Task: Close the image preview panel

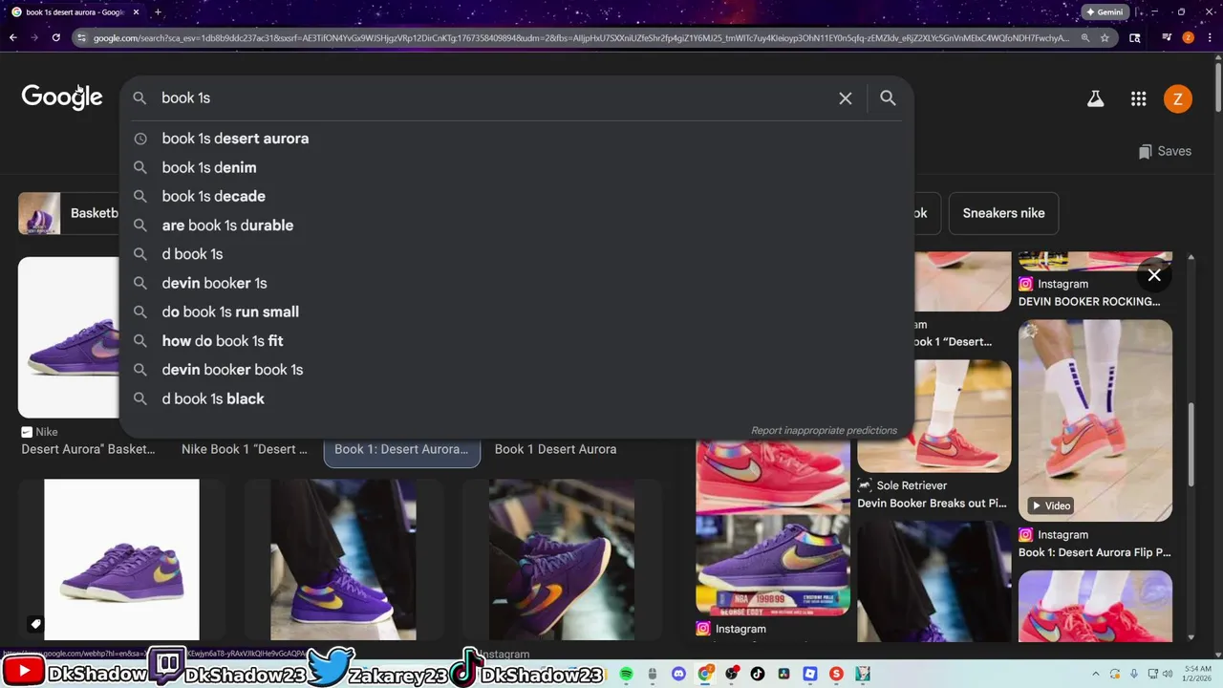Action: tap(1154, 275)
